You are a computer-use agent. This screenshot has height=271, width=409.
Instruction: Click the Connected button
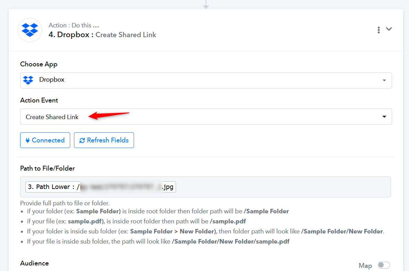click(x=45, y=140)
